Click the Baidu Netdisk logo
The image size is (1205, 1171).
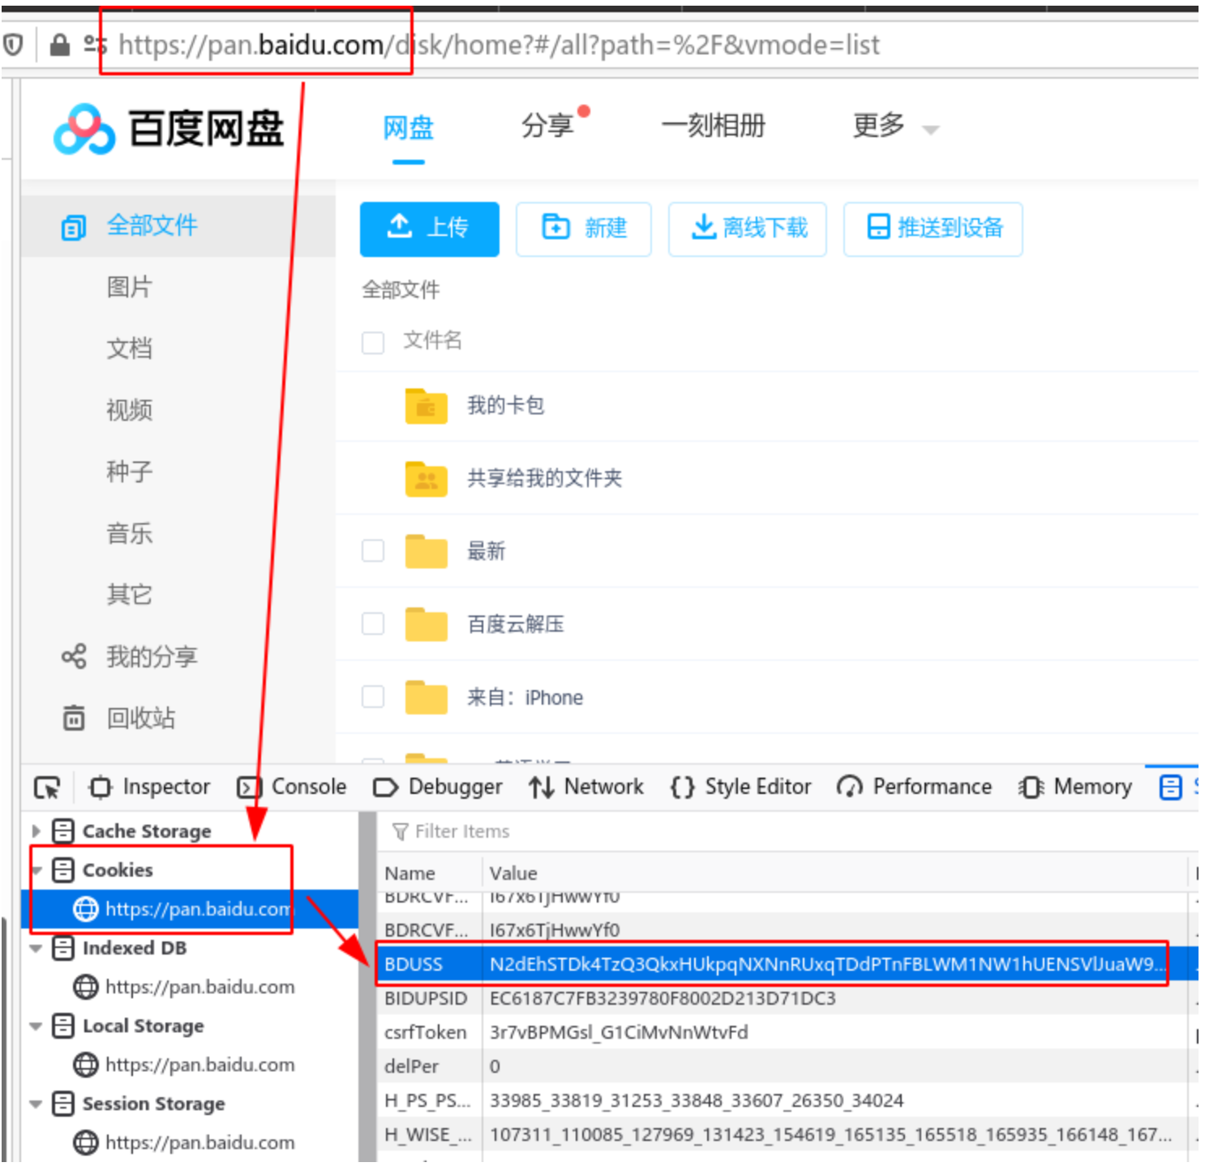tap(169, 129)
